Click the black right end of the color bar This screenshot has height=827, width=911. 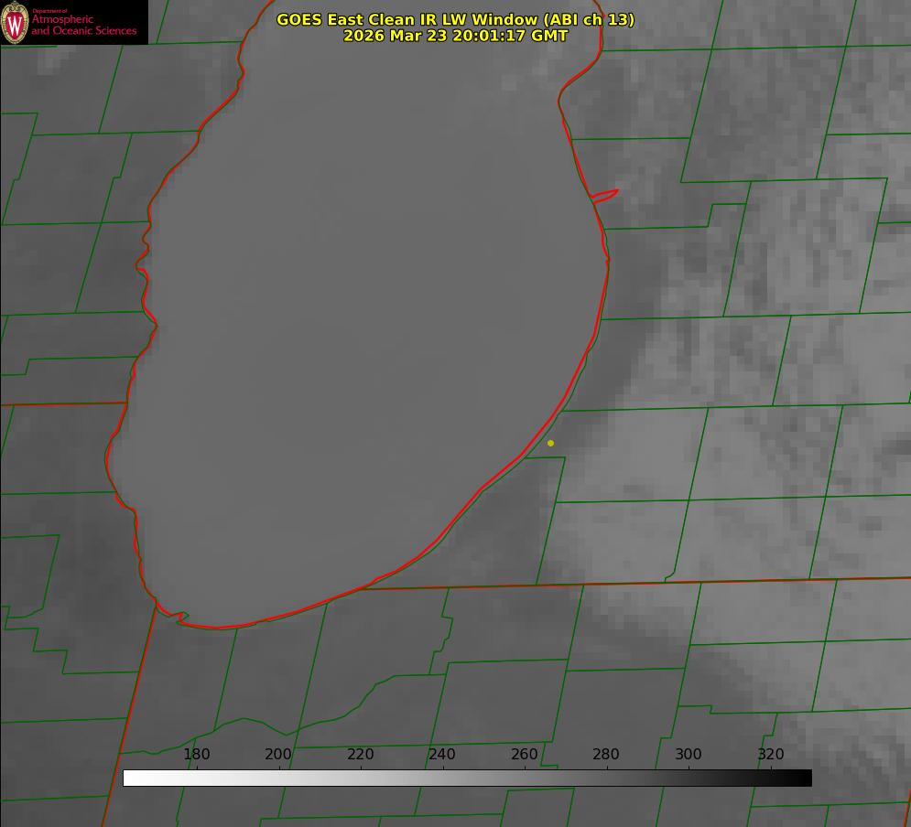[x=804, y=778]
